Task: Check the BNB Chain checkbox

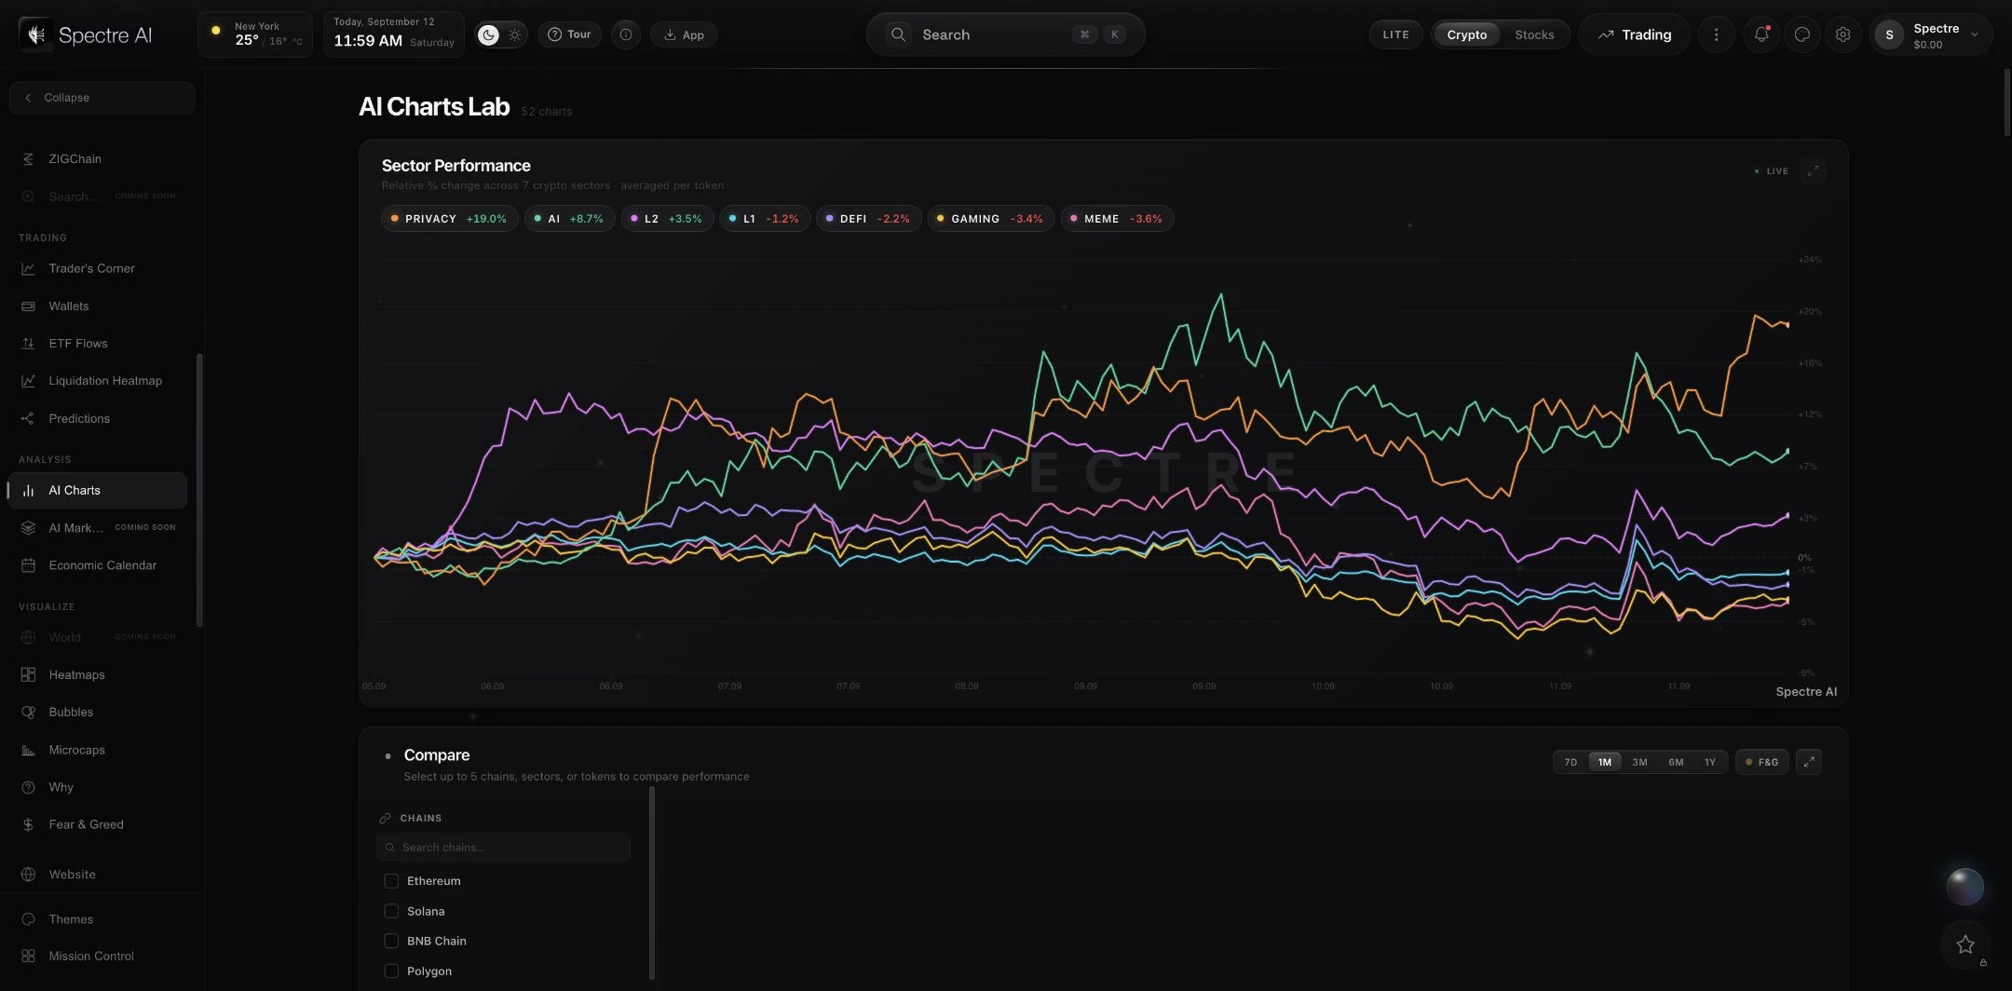Action: click(x=391, y=941)
